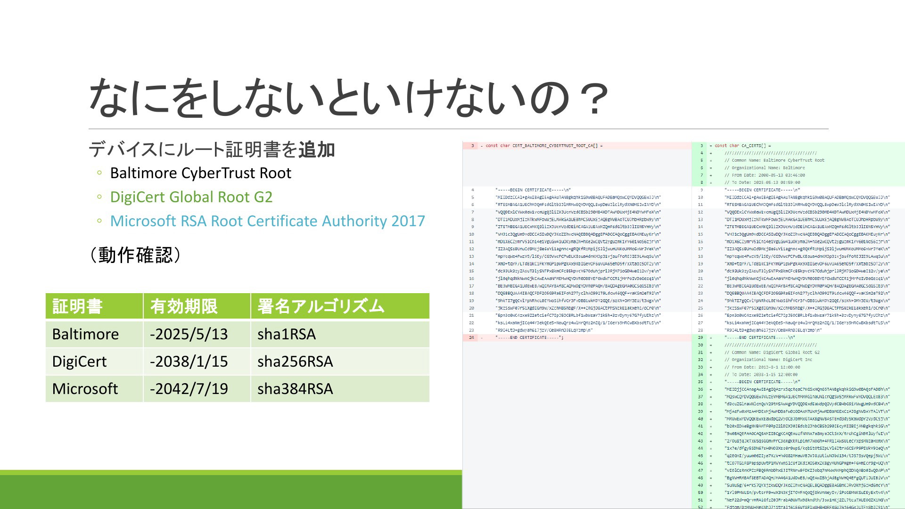Click the 証明書 table header
905x509 pixels.
(x=94, y=306)
